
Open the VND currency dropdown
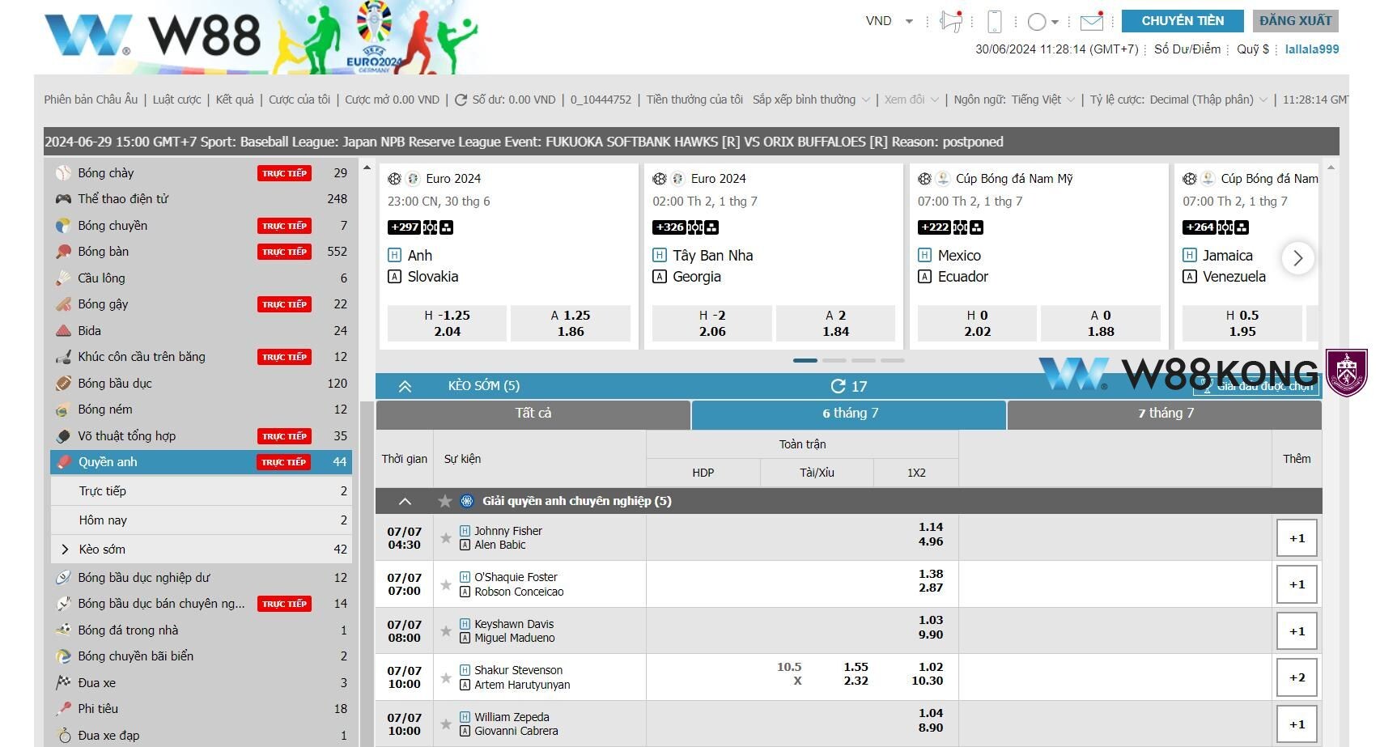890,21
